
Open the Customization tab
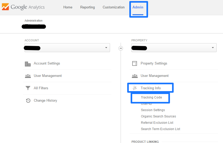coord(114,7)
